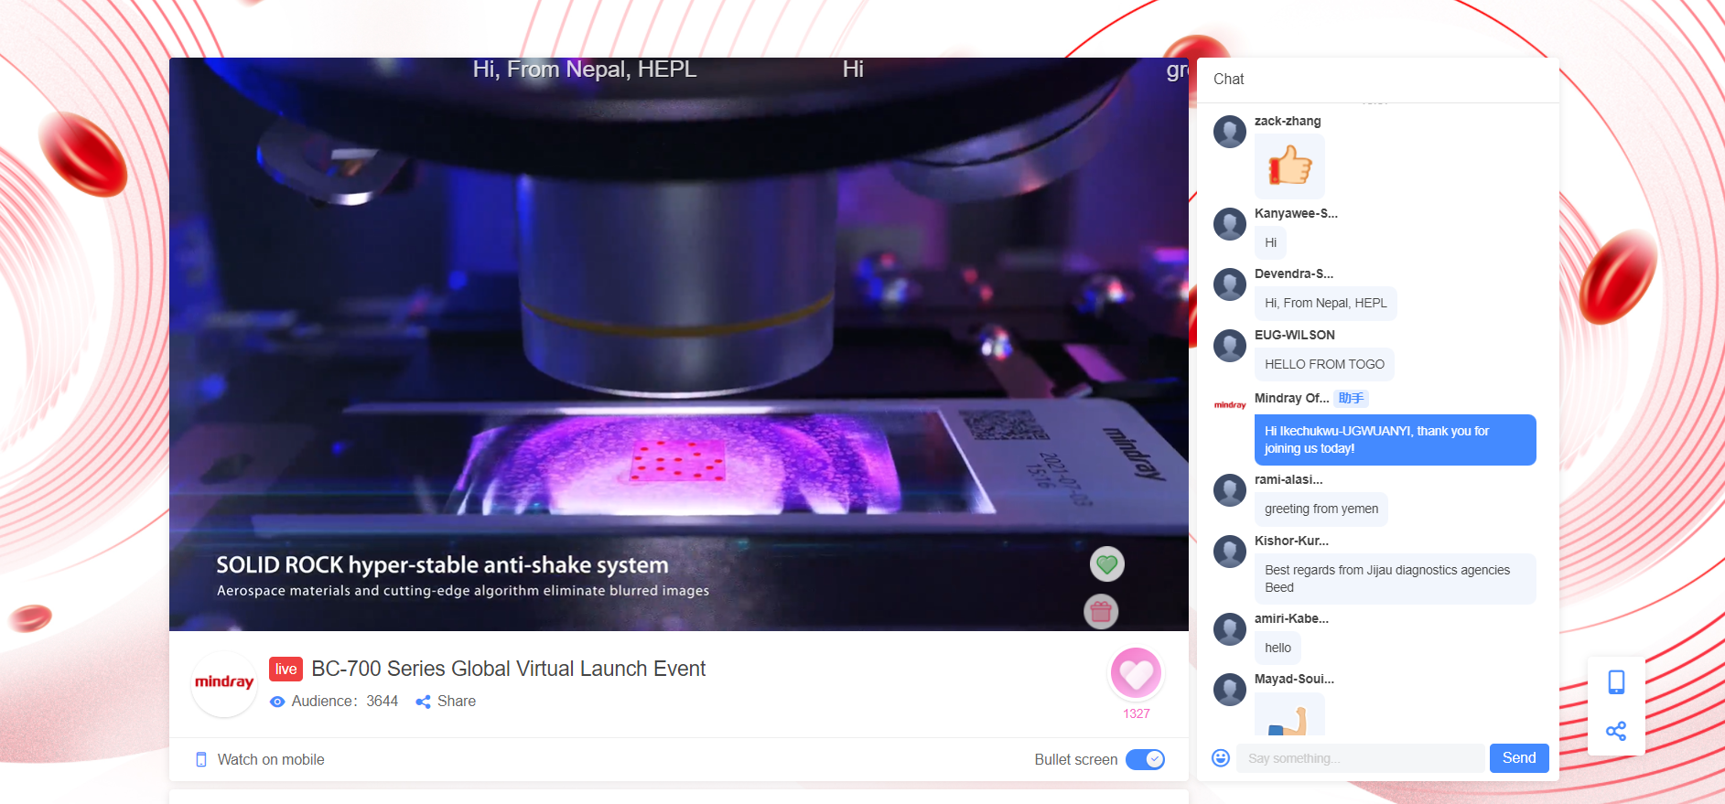1725x804 pixels.
Task: Open the gift box icon on video
Action: coord(1101,611)
